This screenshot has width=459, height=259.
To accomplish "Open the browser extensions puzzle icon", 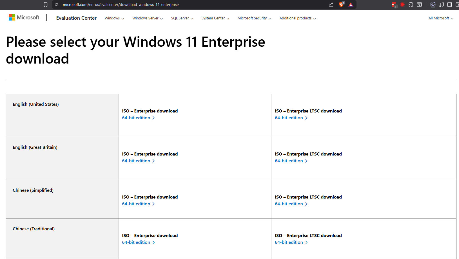I will [x=411, y=4].
